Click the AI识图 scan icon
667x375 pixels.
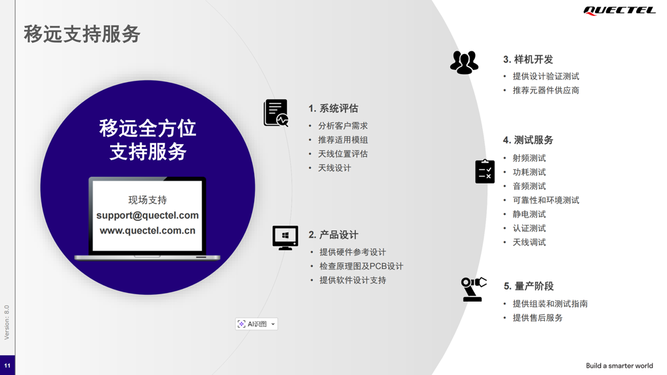241,324
